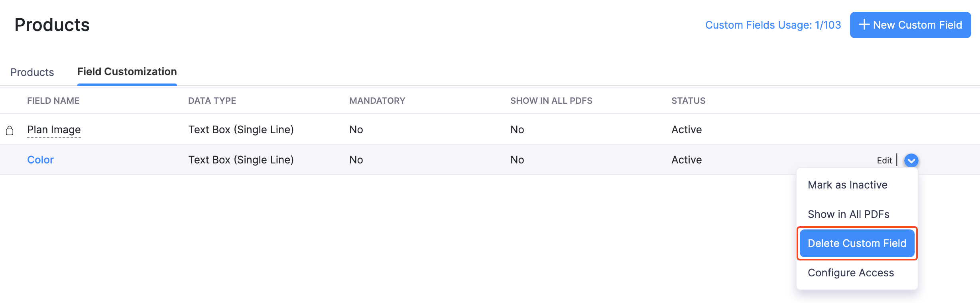The height and width of the screenshot is (303, 980).
Task: Click the Plan Image field name
Action: point(54,129)
